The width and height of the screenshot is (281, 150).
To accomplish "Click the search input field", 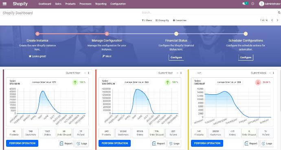I will (209, 13).
